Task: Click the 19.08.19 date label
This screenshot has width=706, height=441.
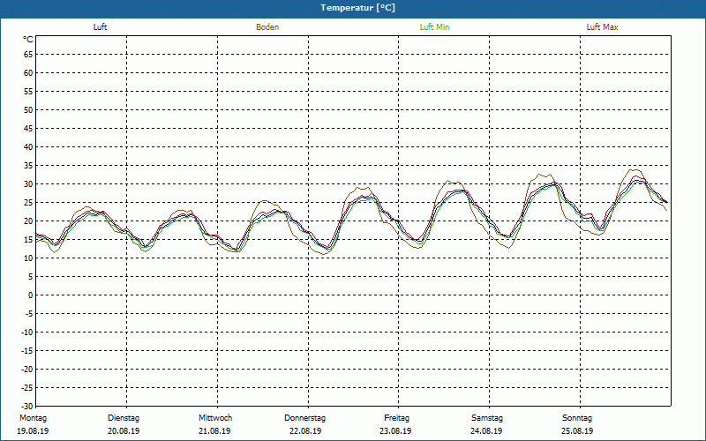Action: tap(33, 430)
